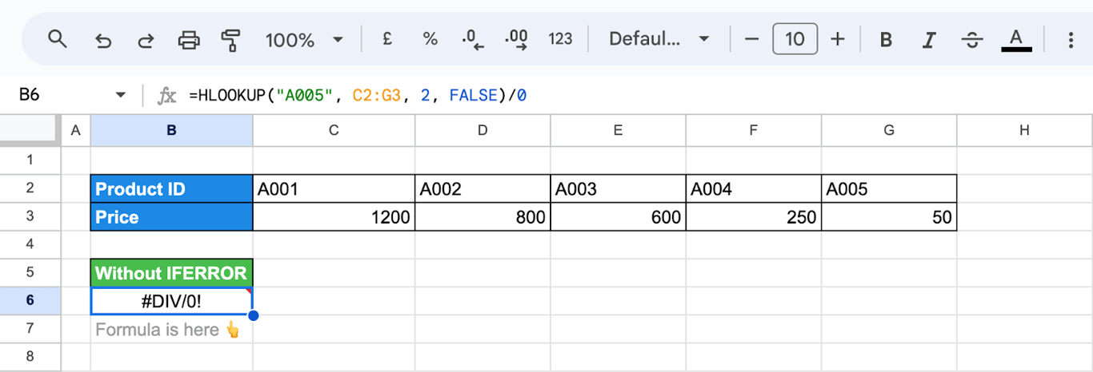Toggle bold formatting

pyautogui.click(x=886, y=39)
